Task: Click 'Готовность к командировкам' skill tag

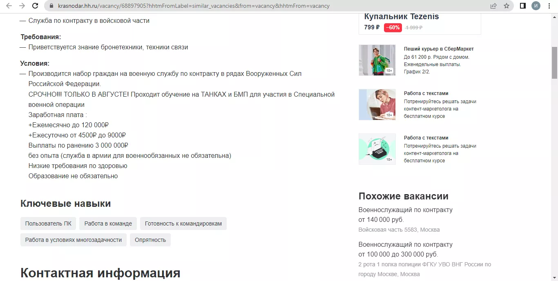Action: (183, 223)
